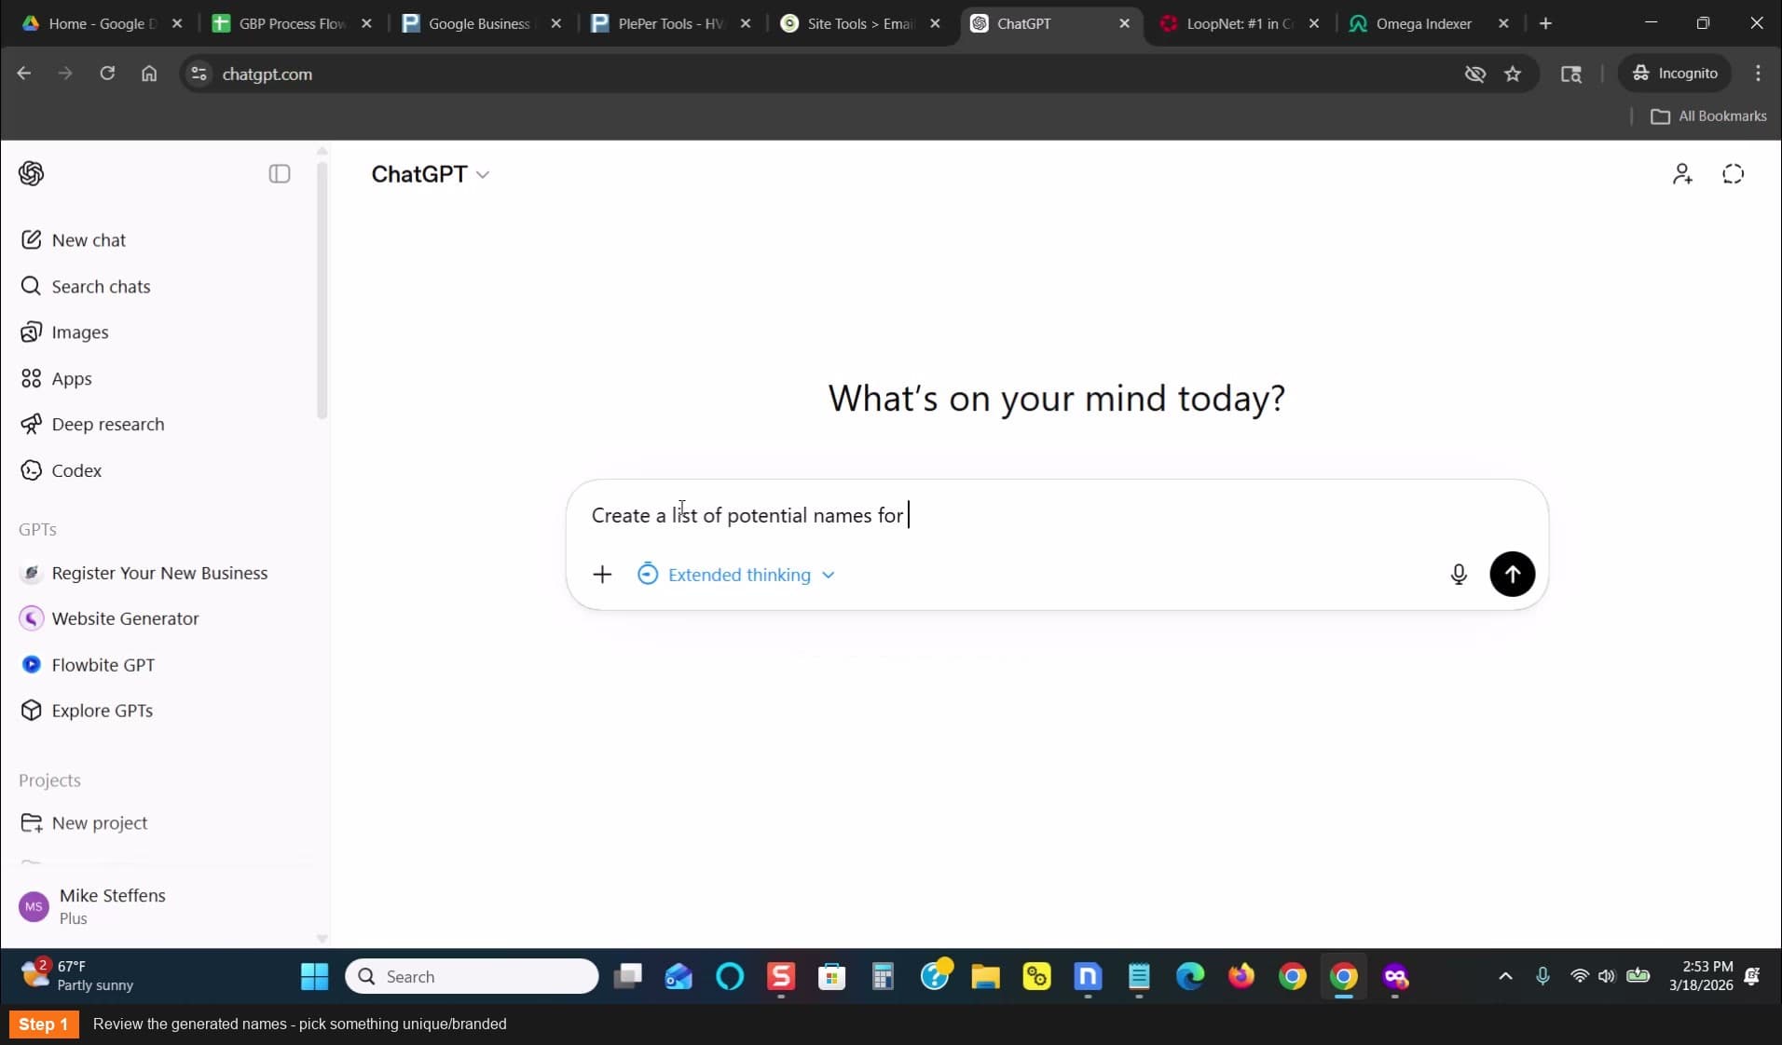Start a New chat
The image size is (1782, 1045).
pyautogui.click(x=74, y=240)
